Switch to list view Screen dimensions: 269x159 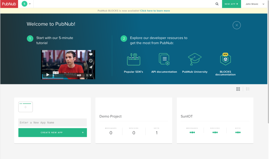click(248, 89)
